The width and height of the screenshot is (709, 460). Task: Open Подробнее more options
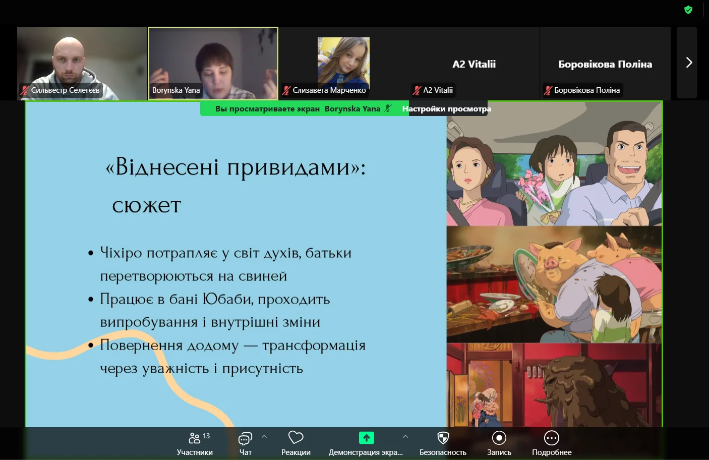tap(552, 443)
